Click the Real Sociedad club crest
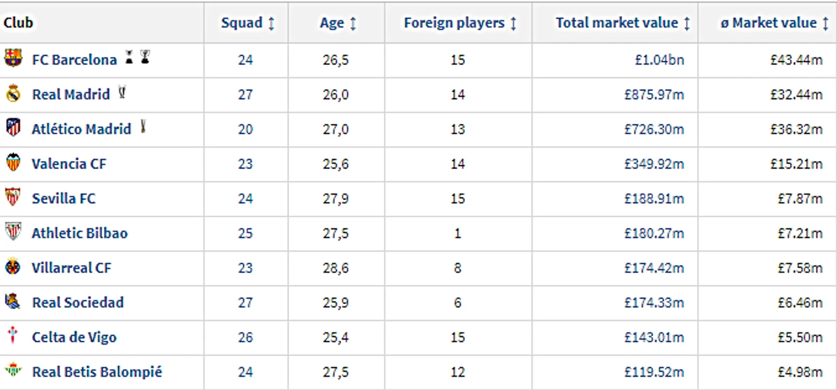The image size is (837, 390). pos(13,301)
